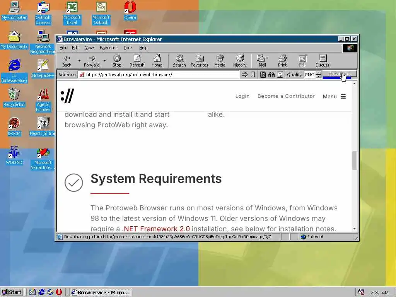The height and width of the screenshot is (297, 396).
Task: Show browsing History
Action: (240, 61)
